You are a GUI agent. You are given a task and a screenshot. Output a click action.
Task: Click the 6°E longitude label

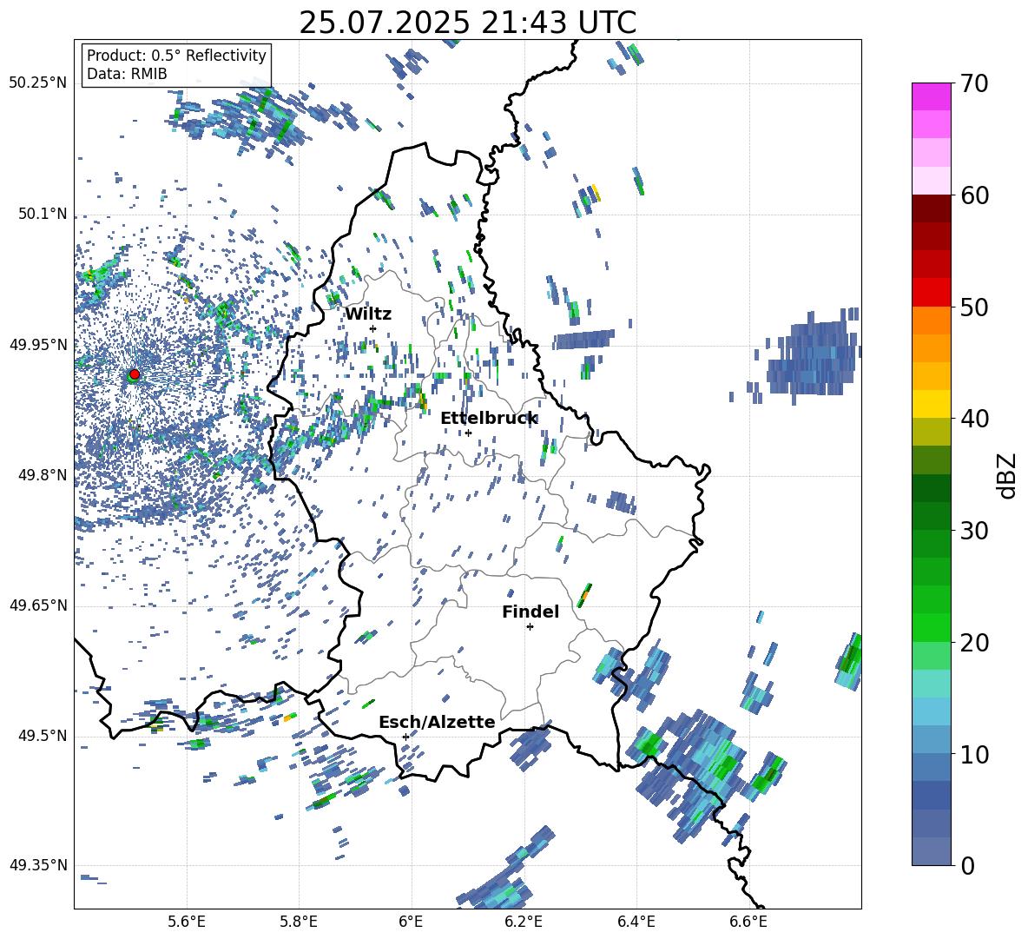pos(411,922)
